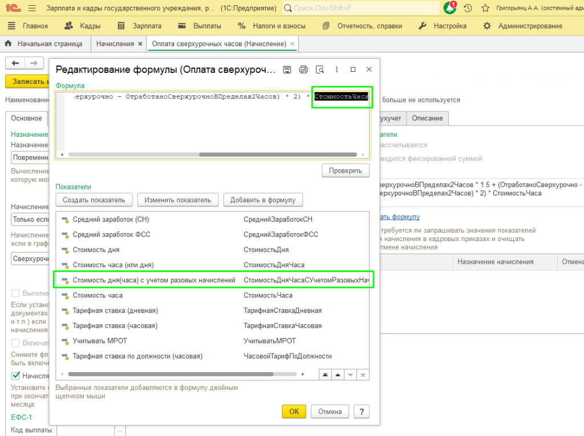Click the Код выплаты ellipsis button
The width and height of the screenshot is (584, 436).
click(120, 431)
